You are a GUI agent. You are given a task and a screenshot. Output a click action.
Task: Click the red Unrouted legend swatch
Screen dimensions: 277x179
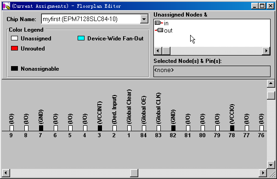[14, 48]
